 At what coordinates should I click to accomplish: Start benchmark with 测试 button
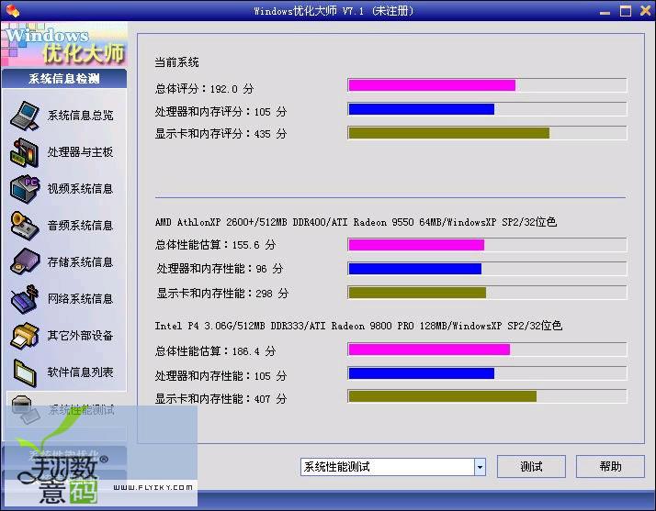(531, 467)
